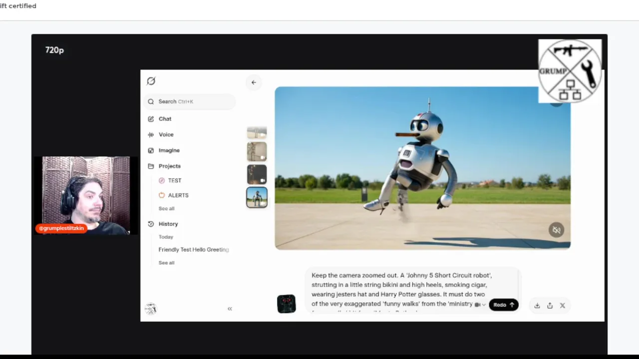Click the Chat pencil icon

pyautogui.click(x=151, y=119)
